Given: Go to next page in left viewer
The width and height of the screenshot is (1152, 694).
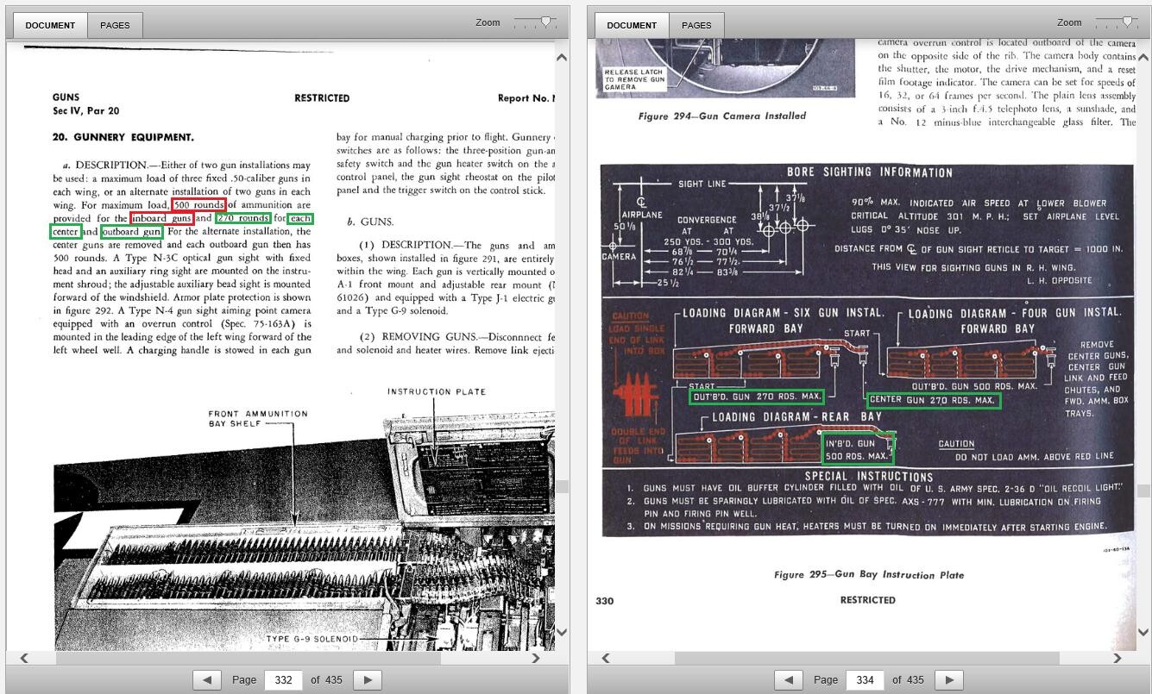Looking at the screenshot, I should [x=368, y=679].
